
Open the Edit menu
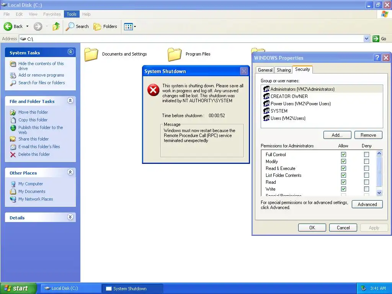[19, 14]
